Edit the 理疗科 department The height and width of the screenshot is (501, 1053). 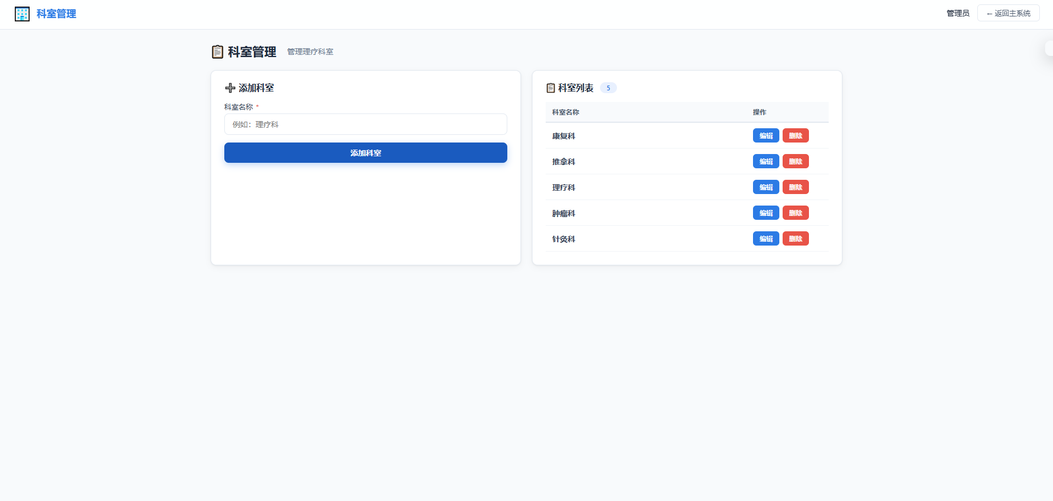pos(766,187)
